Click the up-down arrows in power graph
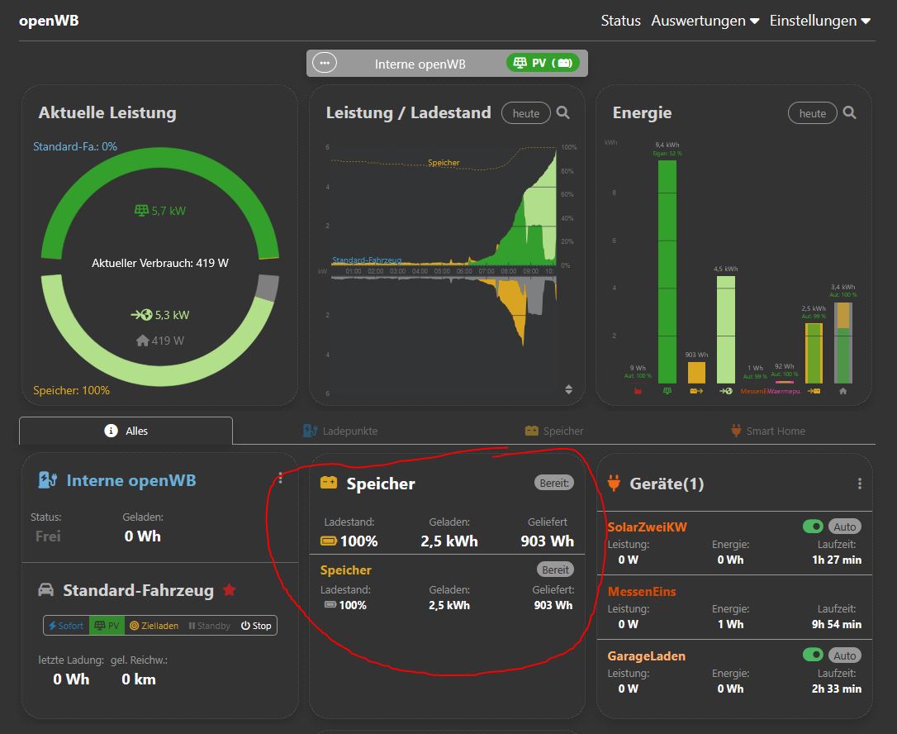The image size is (897, 734). coord(568,389)
